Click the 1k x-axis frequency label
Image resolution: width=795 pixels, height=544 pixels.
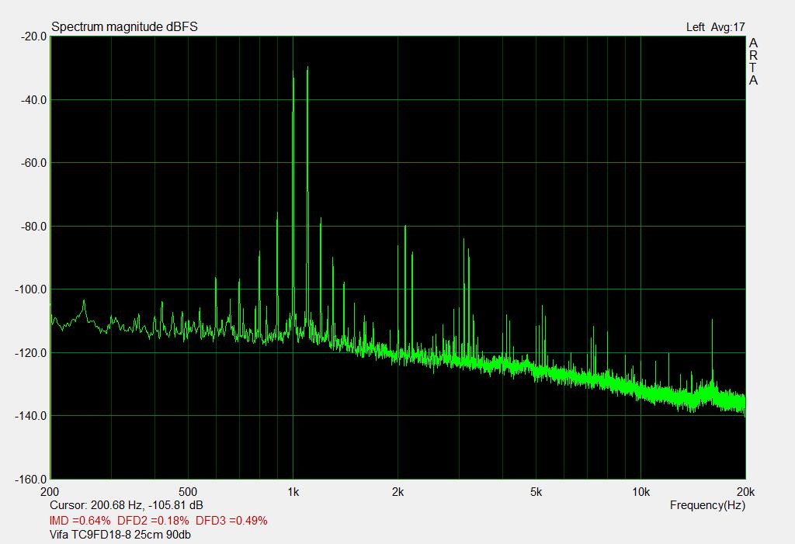click(x=293, y=492)
